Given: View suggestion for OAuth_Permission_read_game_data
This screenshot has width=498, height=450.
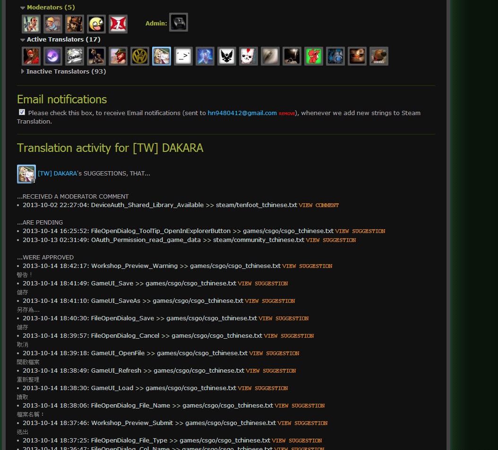Looking at the screenshot, I should [x=331, y=240].
